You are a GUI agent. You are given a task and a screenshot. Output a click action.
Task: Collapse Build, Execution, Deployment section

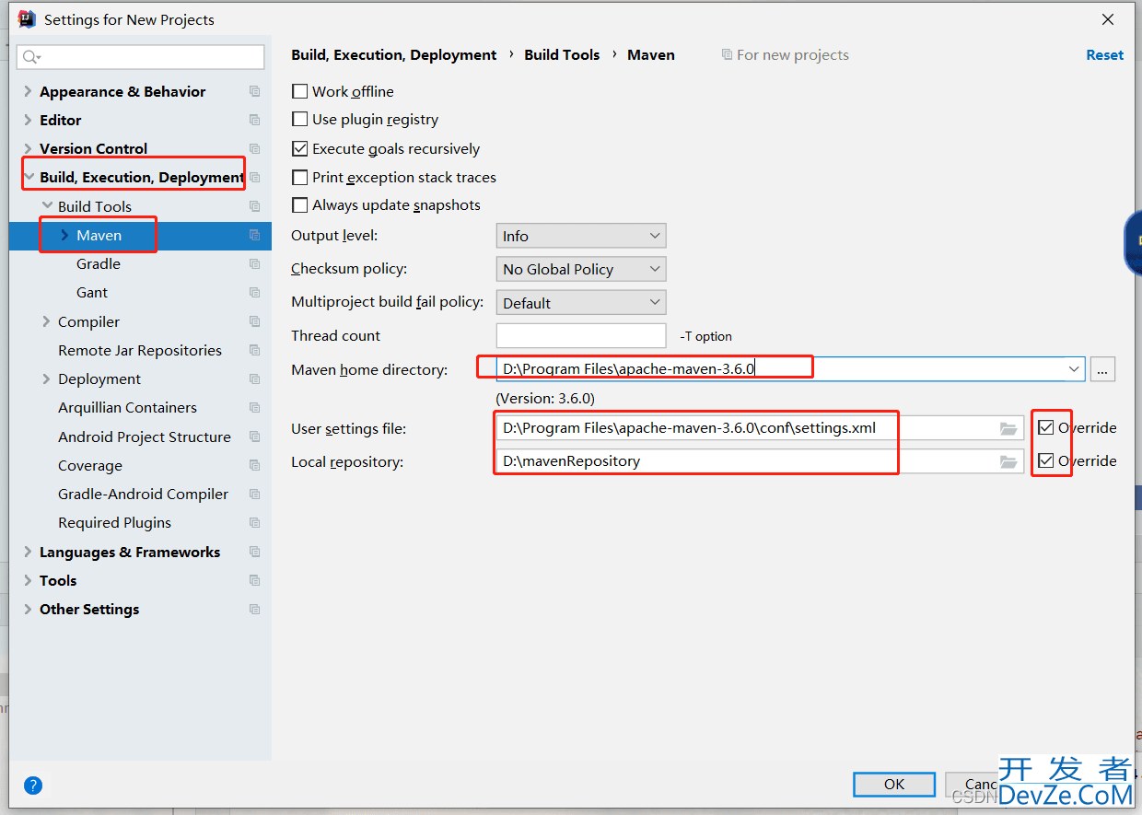(29, 178)
